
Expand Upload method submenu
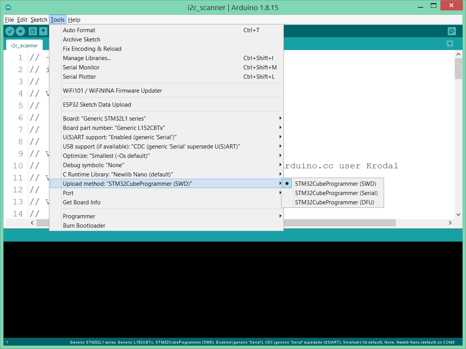tap(167, 184)
